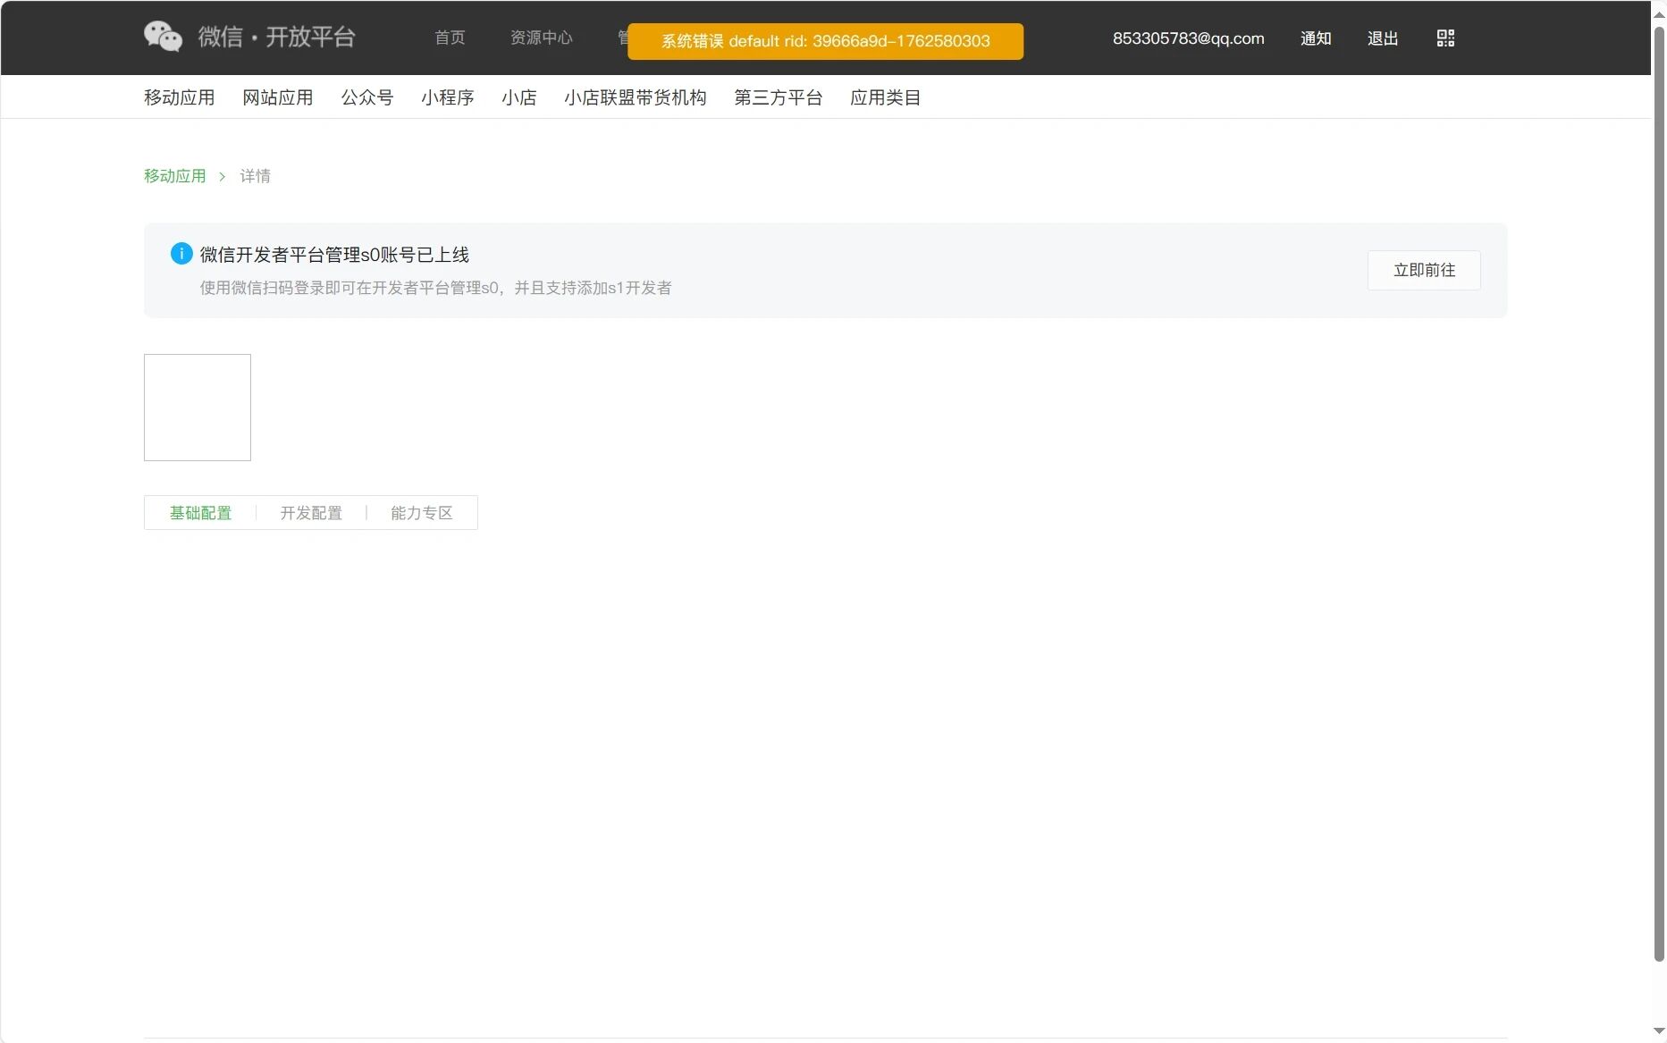Switch to the 开发配置 tab
Image resolution: width=1667 pixels, height=1043 pixels.
tap(311, 513)
